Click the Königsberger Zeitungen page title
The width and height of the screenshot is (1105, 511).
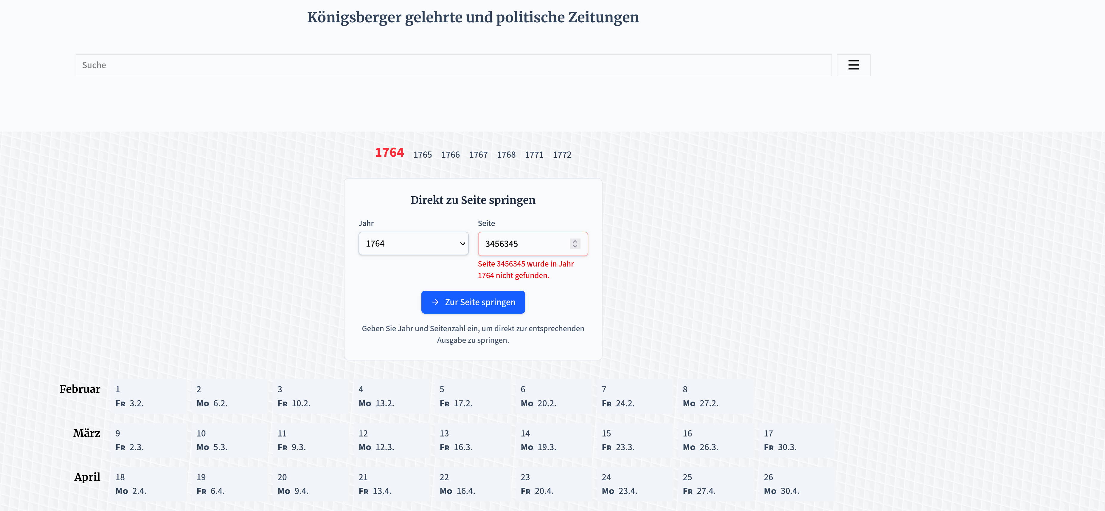(x=473, y=18)
